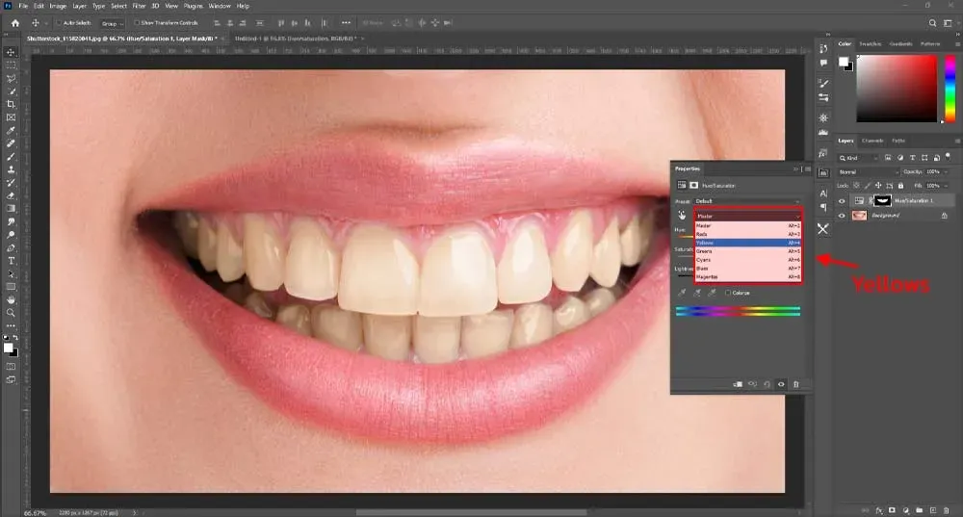This screenshot has height=517, width=963.
Task: Choose Cyans in the channel list
Action: 748,260
